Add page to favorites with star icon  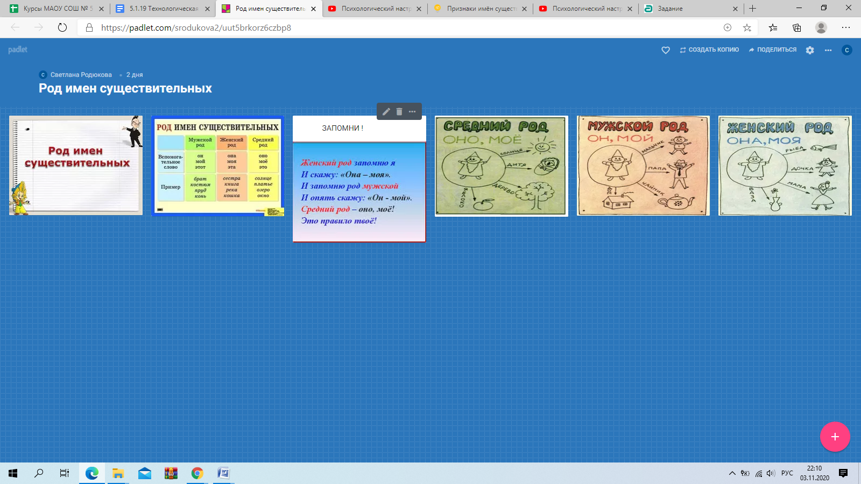[747, 27]
